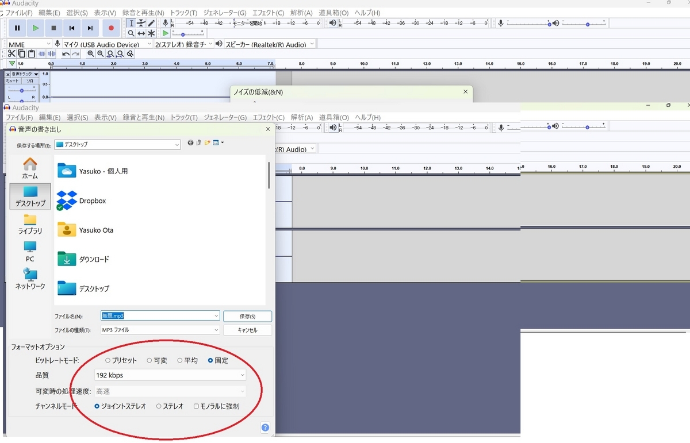Open トラック(T) menu in front Audacity window
This screenshot has width=690, height=443.
[x=183, y=117]
